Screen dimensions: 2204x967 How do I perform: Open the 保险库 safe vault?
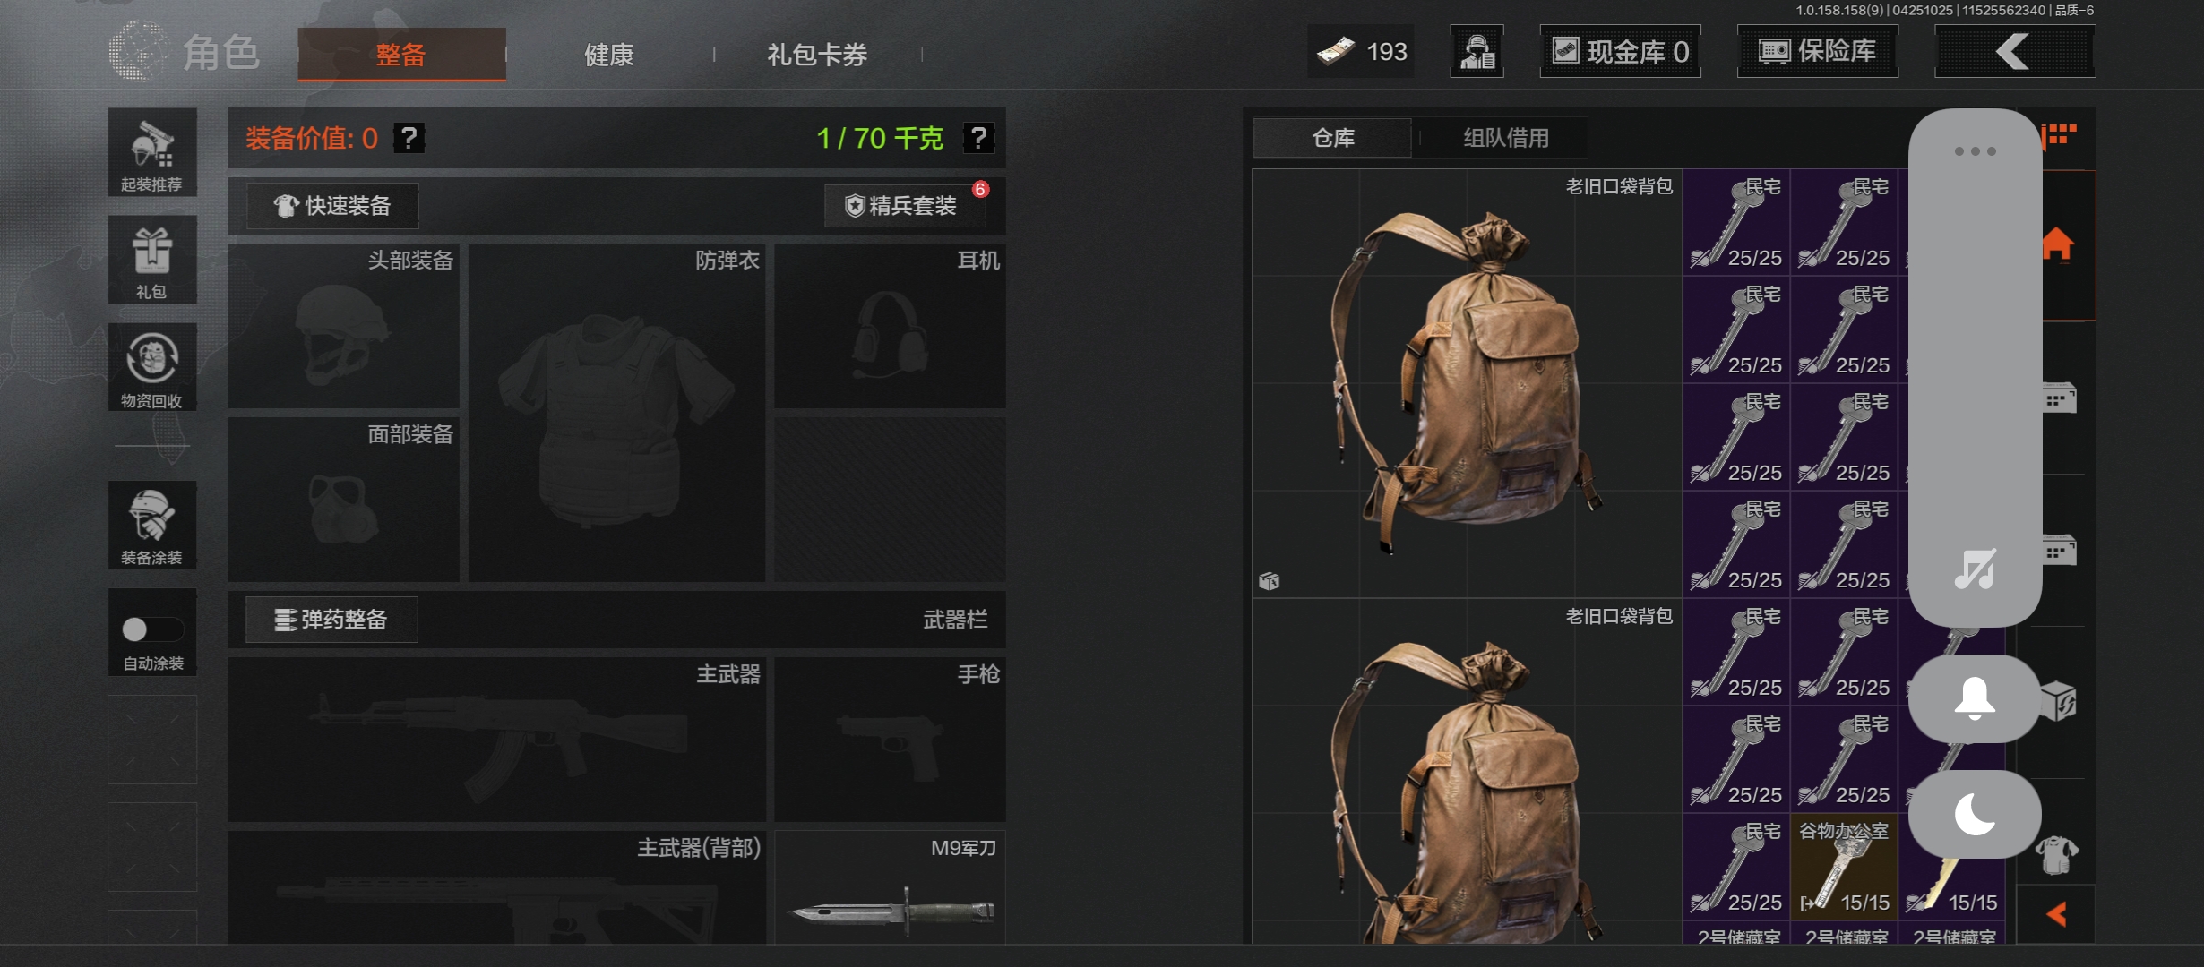[x=1818, y=52]
